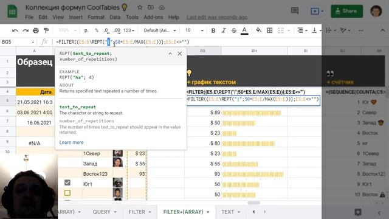Screen dimensions: 389x219
Task: Click the Last edit was seconds ago link
Action: [217, 18]
